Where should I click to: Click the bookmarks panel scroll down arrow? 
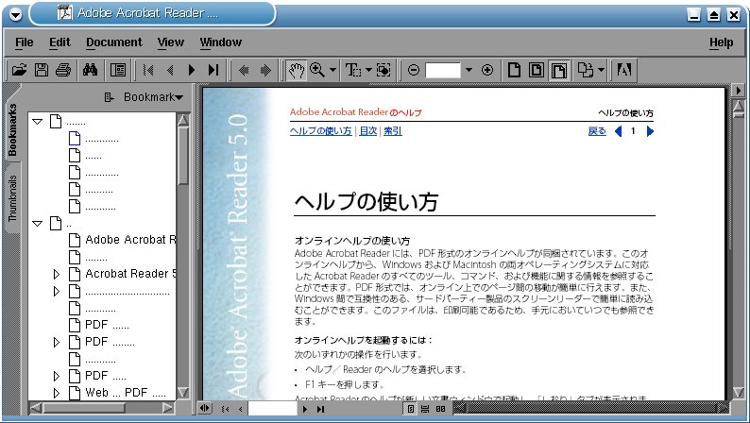tap(182, 393)
